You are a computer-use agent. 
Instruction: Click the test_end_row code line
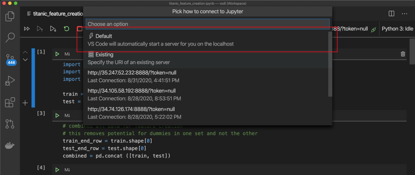(105, 148)
